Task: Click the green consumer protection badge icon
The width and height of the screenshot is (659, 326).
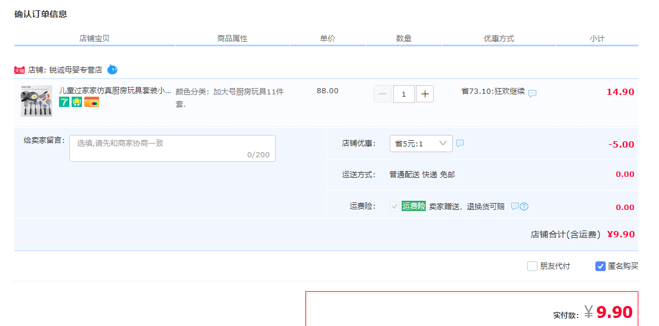Action: point(76,102)
